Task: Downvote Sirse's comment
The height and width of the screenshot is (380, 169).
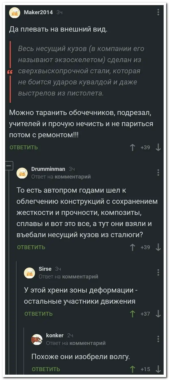Action: click(x=158, y=314)
